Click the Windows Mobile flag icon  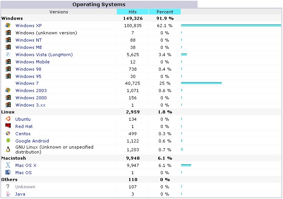pos(8,61)
